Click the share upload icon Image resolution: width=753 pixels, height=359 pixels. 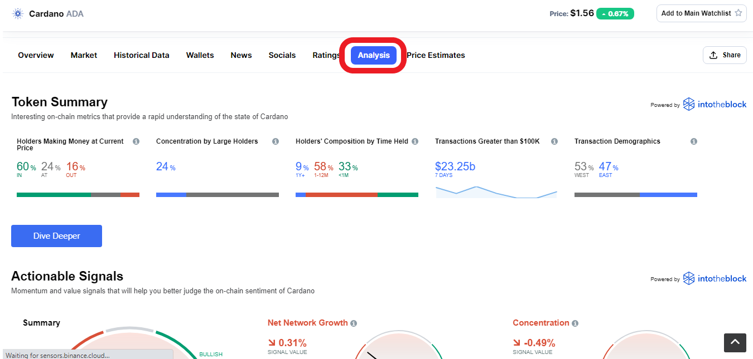713,55
